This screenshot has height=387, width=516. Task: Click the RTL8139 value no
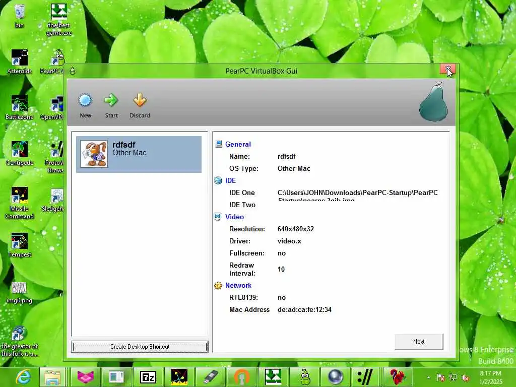tap(282, 297)
